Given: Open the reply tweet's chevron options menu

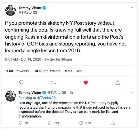Looking at the screenshot, I should click(x=132, y=92).
